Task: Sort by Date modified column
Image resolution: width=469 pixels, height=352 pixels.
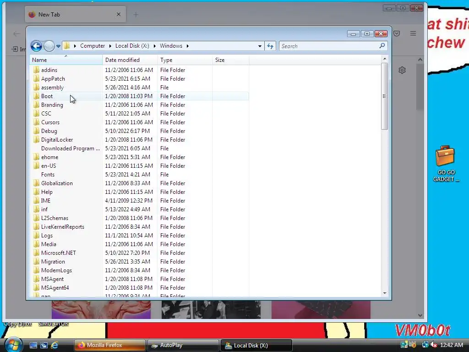Action: (x=130, y=60)
